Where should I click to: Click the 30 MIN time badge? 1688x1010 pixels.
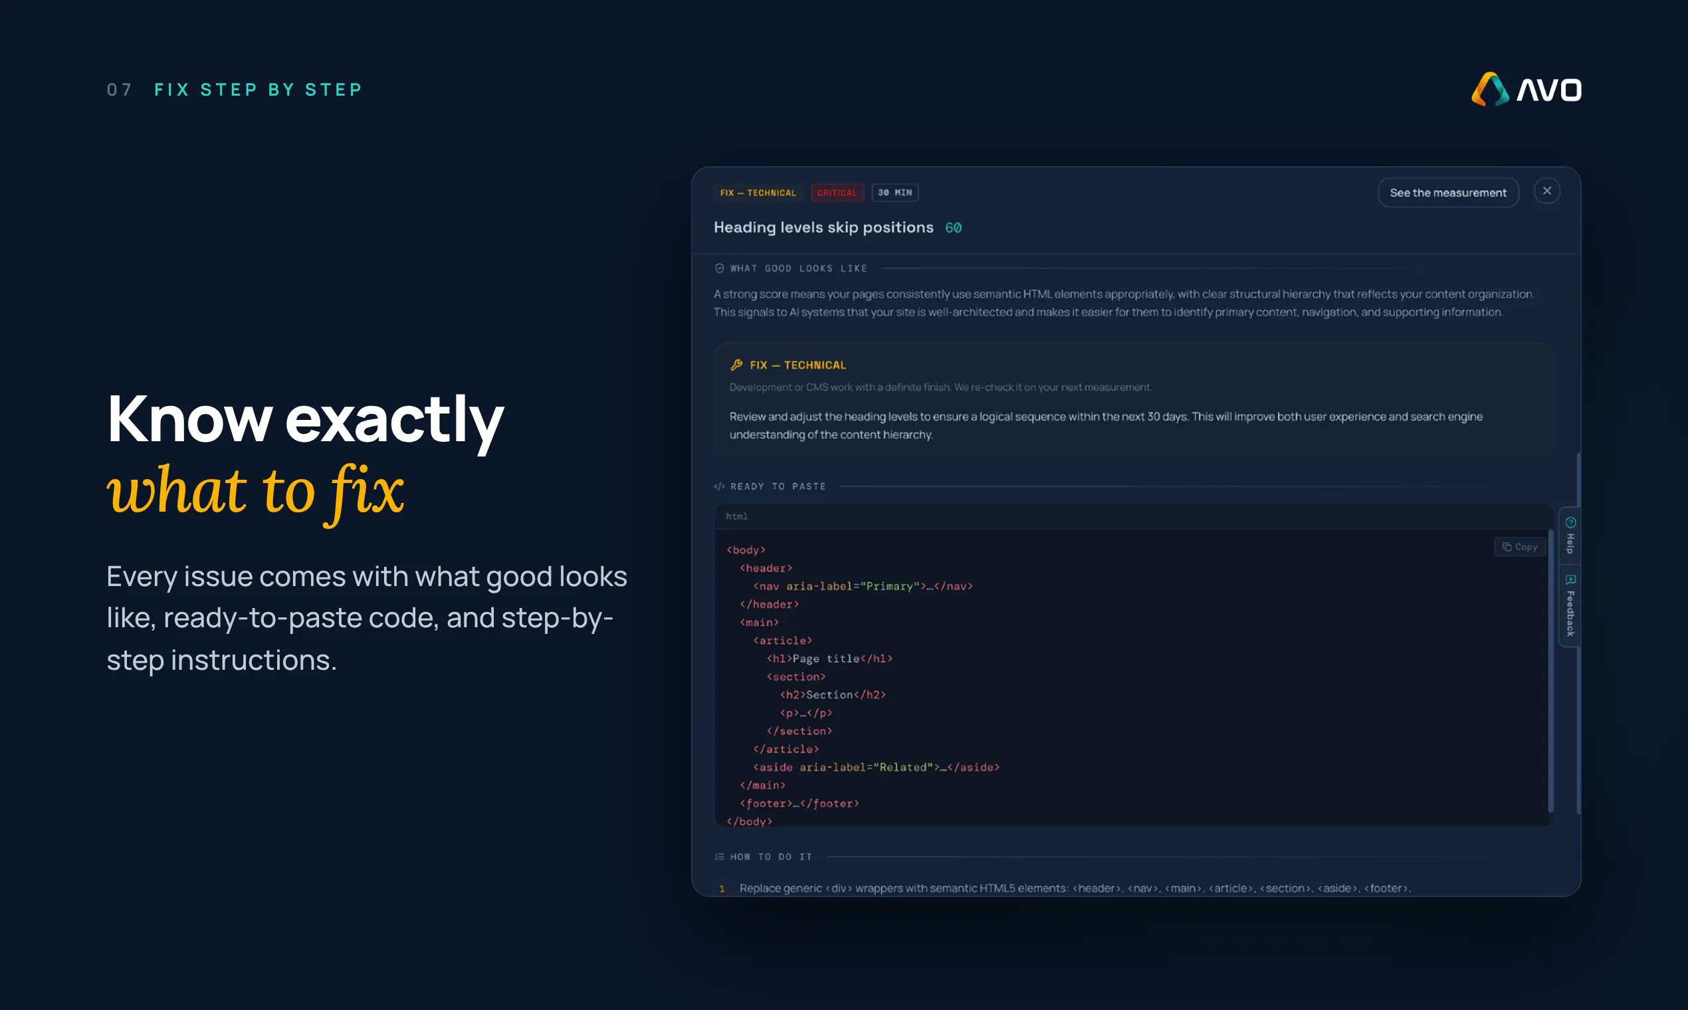895,193
